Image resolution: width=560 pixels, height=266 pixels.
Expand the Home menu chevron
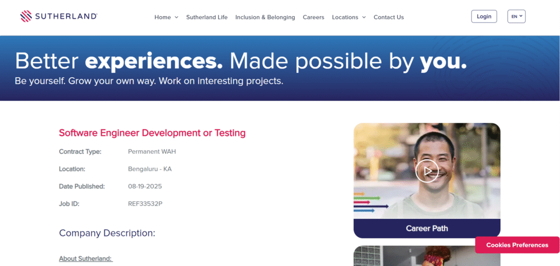click(176, 18)
